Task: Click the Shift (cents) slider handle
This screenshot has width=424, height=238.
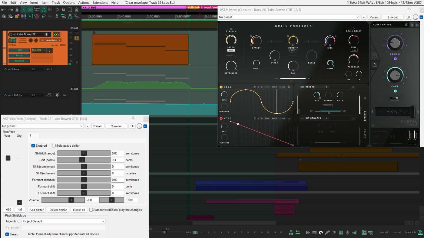Action: point(82,160)
